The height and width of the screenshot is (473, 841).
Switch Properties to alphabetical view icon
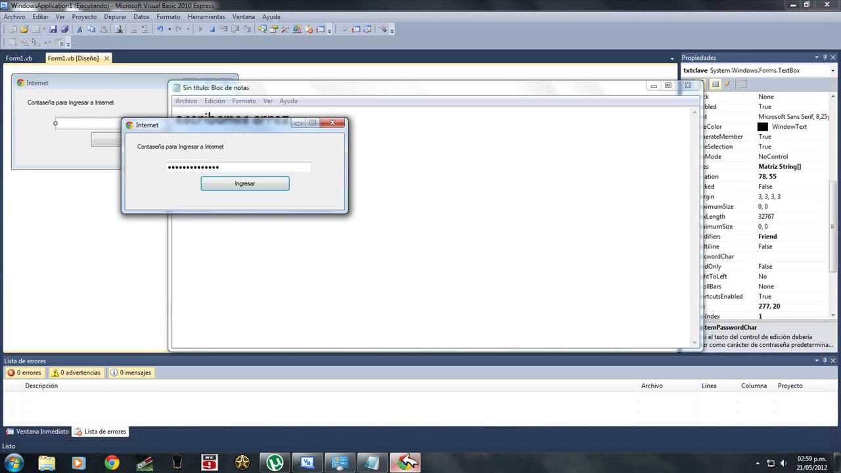coord(716,84)
